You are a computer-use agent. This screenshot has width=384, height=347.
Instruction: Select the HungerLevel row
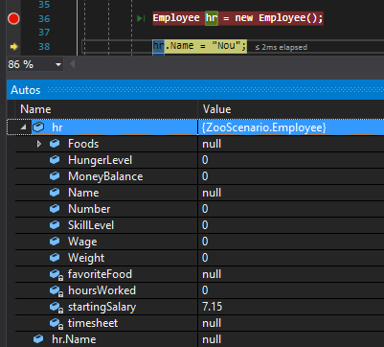[x=199, y=160]
